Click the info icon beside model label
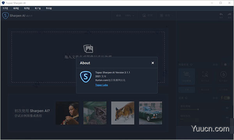The image size is (234, 140). 191,65
